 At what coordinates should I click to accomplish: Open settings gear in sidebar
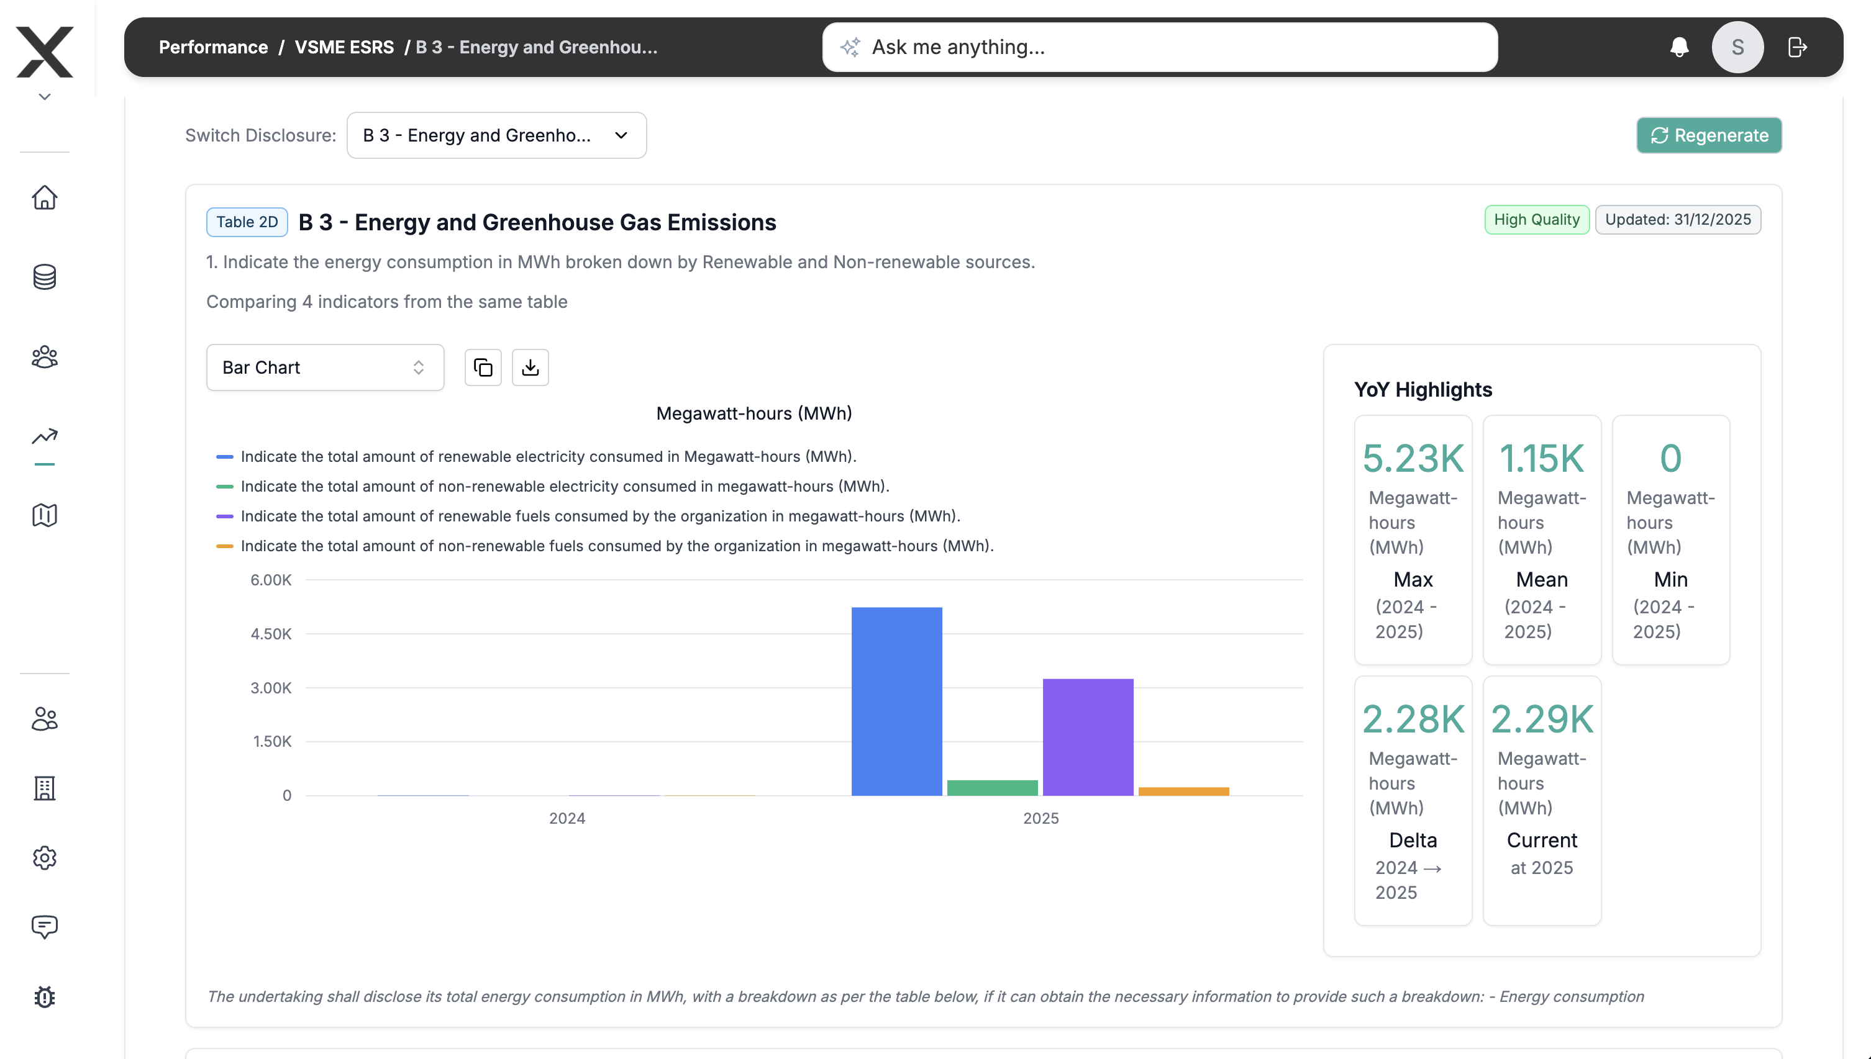44,857
